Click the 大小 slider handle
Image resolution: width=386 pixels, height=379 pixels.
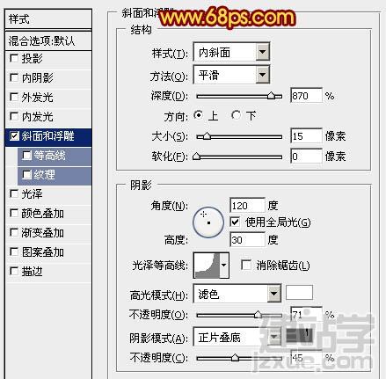click(207, 136)
